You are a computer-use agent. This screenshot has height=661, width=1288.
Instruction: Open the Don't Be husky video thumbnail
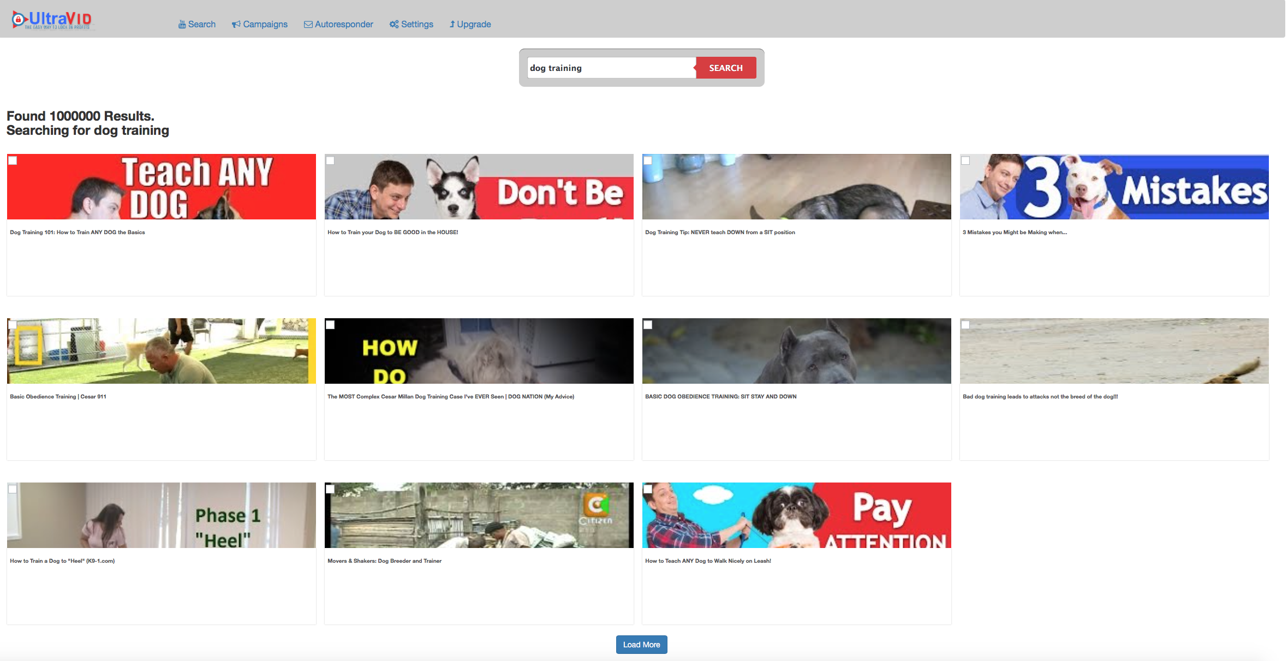tap(479, 187)
